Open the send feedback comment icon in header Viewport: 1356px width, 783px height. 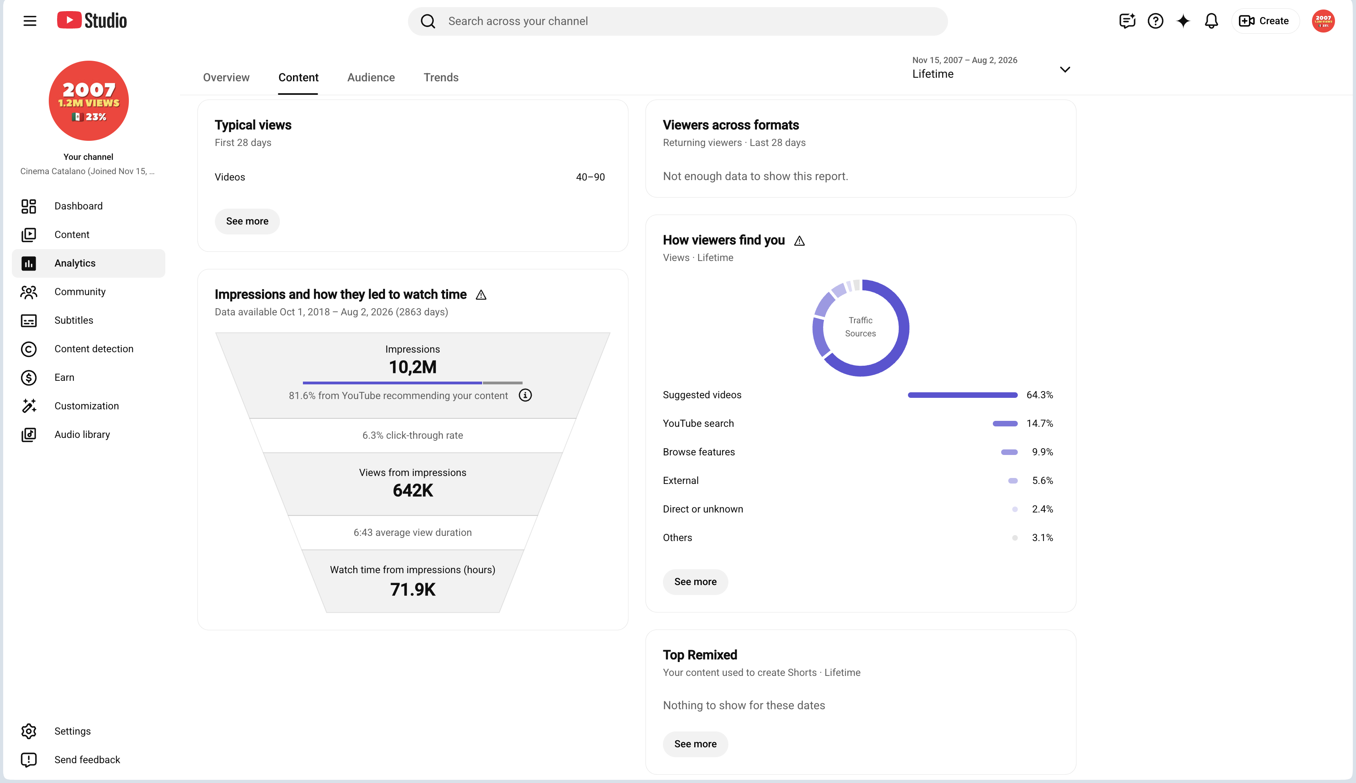pyautogui.click(x=1127, y=21)
